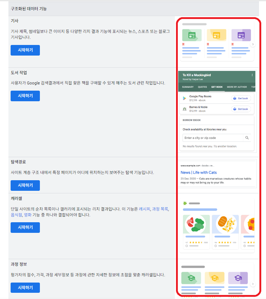Click the chicken and fries recipe thumbnail

pos(225,224)
